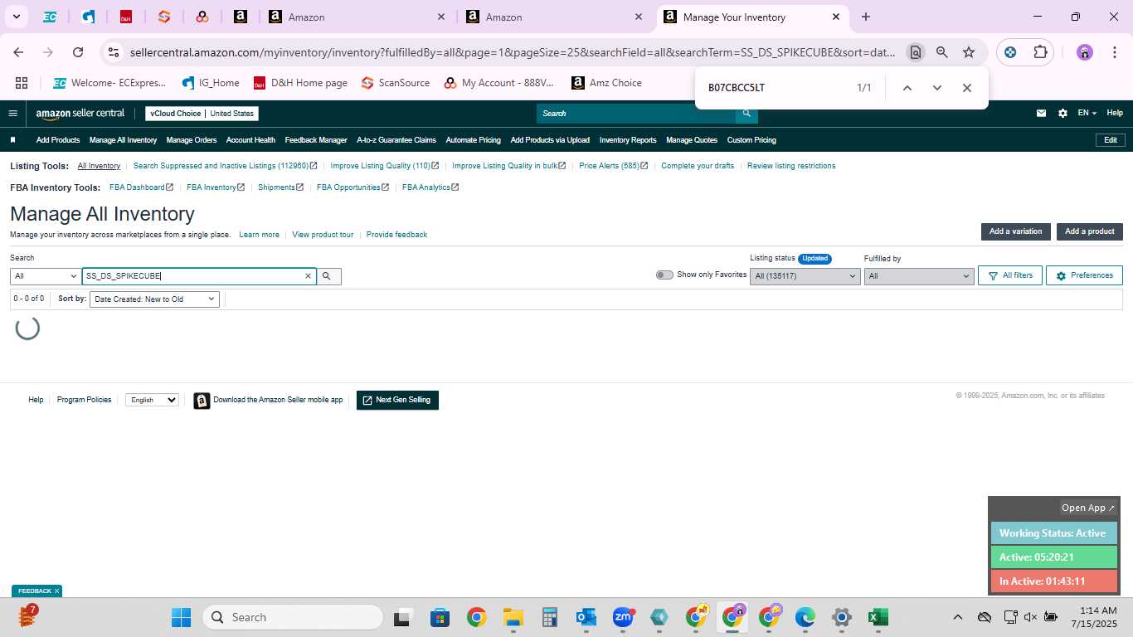This screenshot has height=637, width=1133.
Task: Open the tab search chevron
Action: (16, 17)
